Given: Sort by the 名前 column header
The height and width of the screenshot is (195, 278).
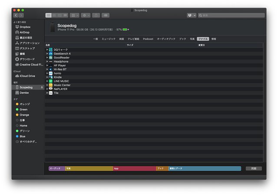Looking at the screenshot, I should [x=86, y=45].
